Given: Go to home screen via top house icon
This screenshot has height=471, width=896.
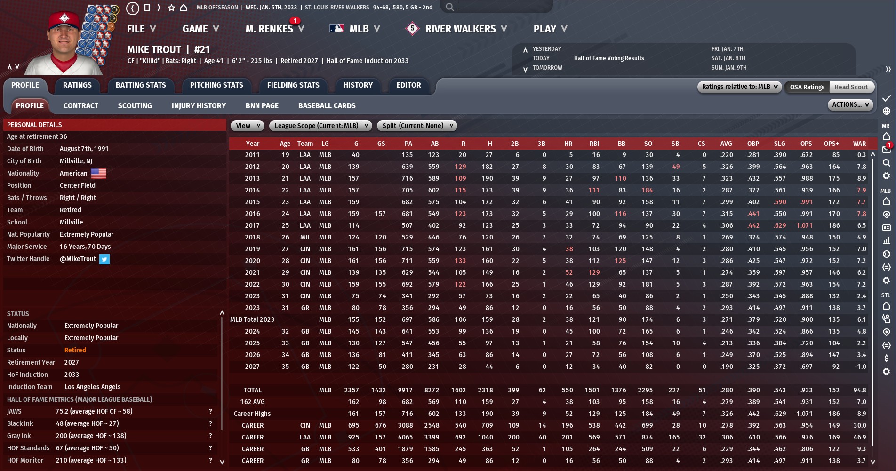Looking at the screenshot, I should tap(184, 8).
